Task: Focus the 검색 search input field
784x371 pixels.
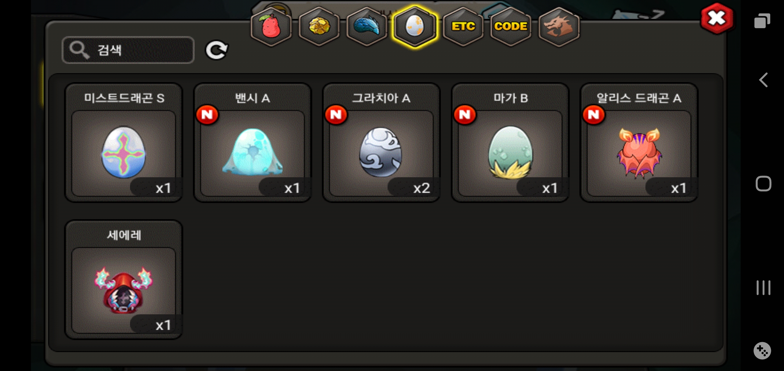Action: coord(128,50)
